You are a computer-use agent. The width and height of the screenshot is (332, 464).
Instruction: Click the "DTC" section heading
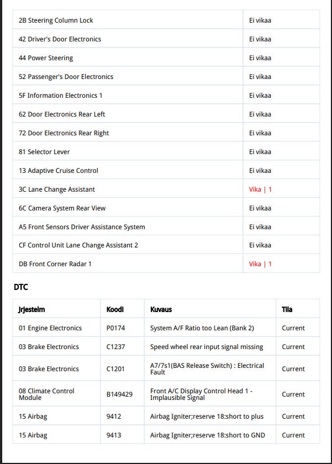coord(21,287)
